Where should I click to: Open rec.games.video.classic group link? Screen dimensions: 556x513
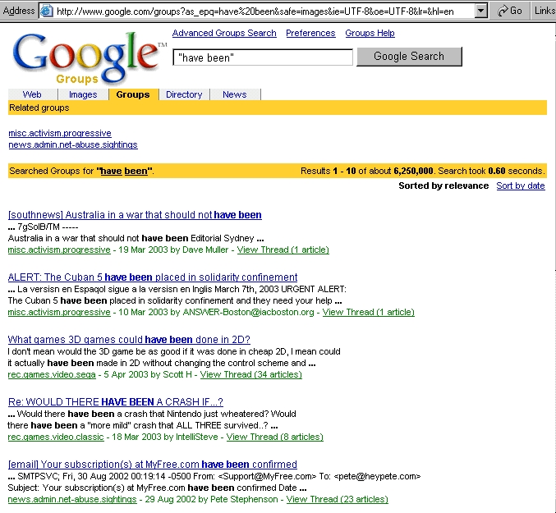pos(57,437)
